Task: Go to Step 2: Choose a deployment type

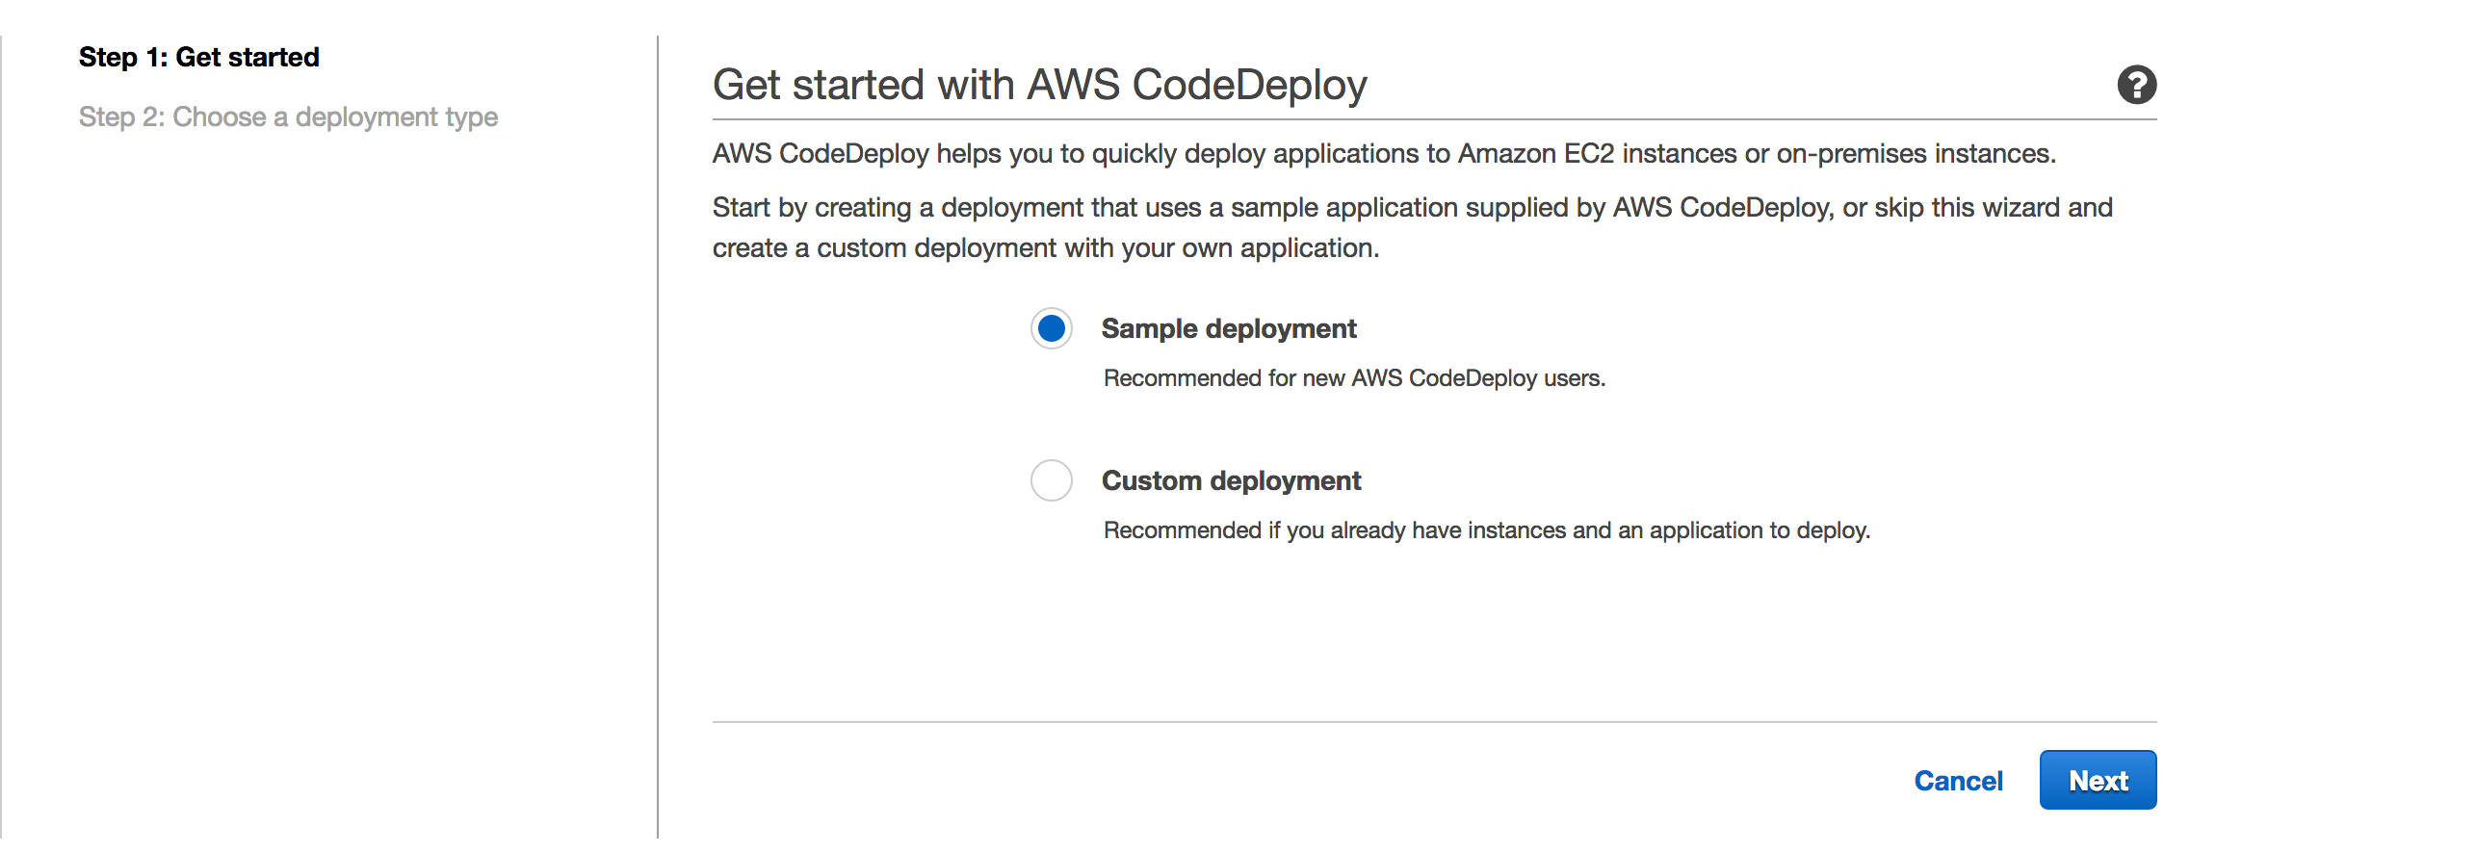Action: click(289, 116)
